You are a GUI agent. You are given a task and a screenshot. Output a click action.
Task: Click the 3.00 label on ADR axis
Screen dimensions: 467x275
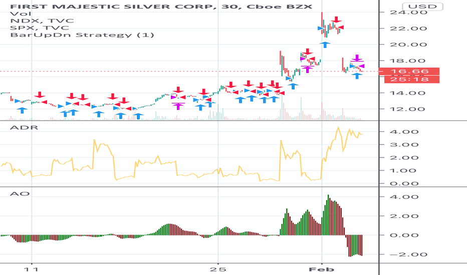click(x=404, y=145)
